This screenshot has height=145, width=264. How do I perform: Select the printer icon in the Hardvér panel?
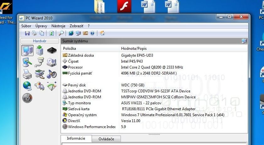(27, 74)
